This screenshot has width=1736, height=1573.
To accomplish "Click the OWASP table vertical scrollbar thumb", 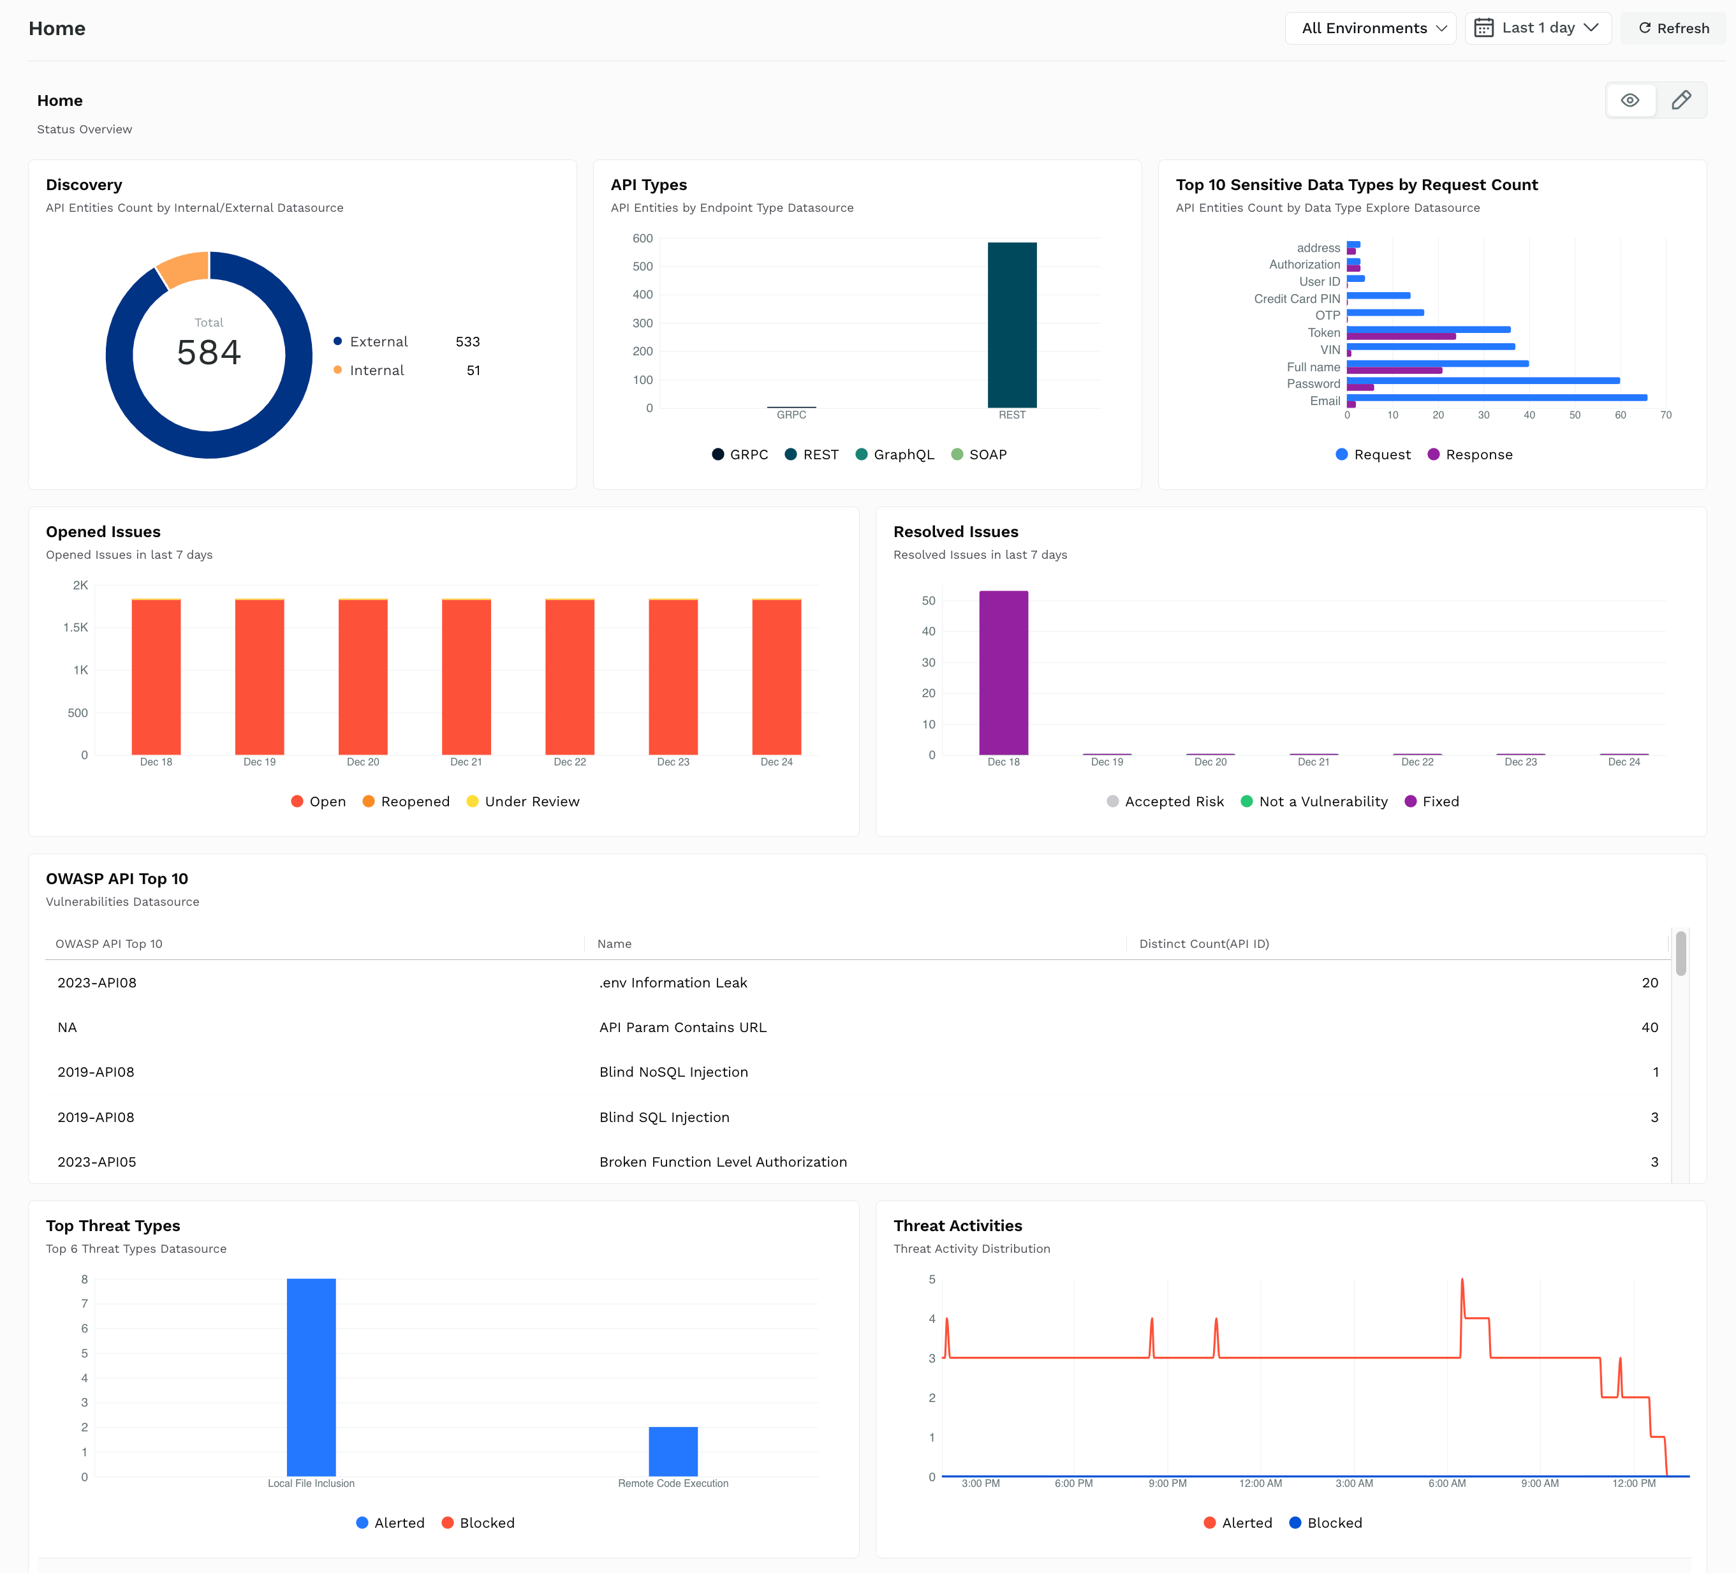I will [1681, 954].
